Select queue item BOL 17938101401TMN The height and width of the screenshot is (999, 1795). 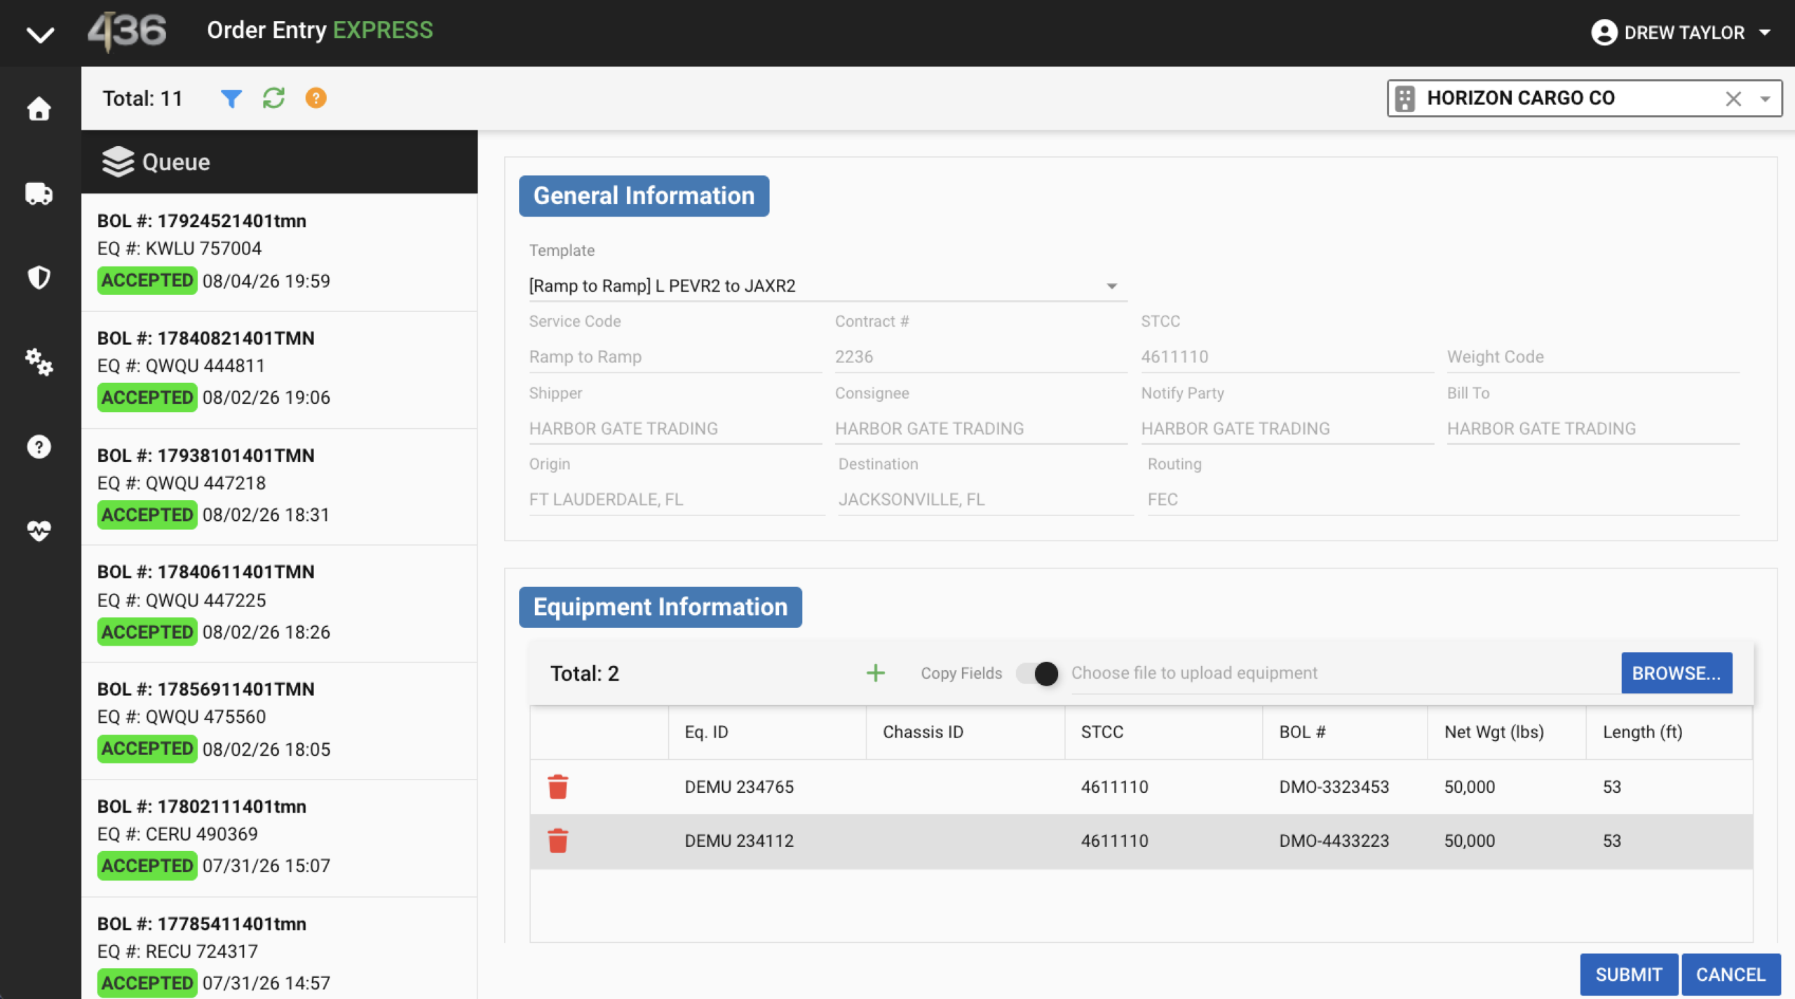pos(279,487)
